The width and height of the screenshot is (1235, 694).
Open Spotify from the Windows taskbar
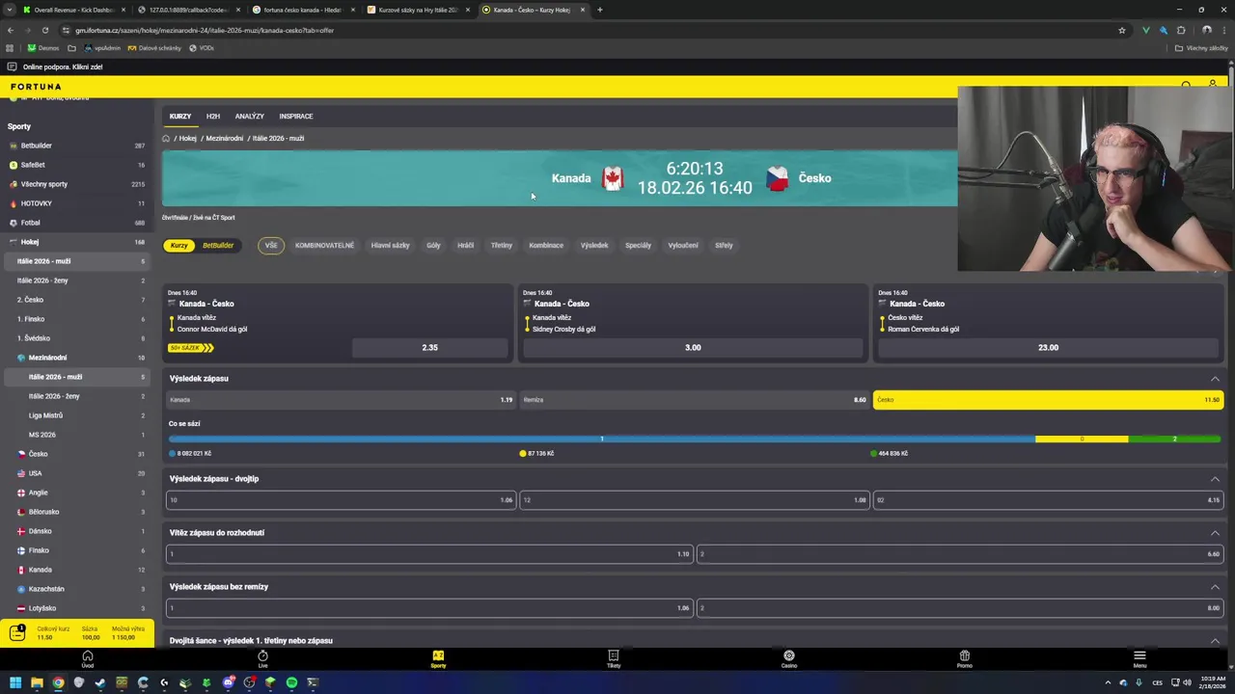click(291, 682)
